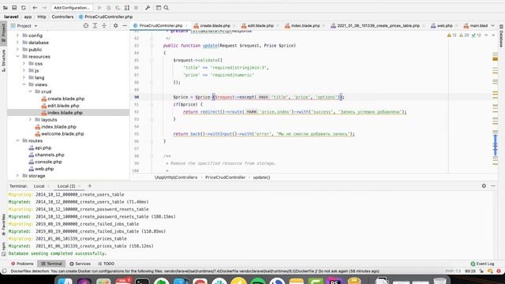Navigate forward with the right arrow icon
Viewport: 505px width, 284px height.
click(44, 8)
